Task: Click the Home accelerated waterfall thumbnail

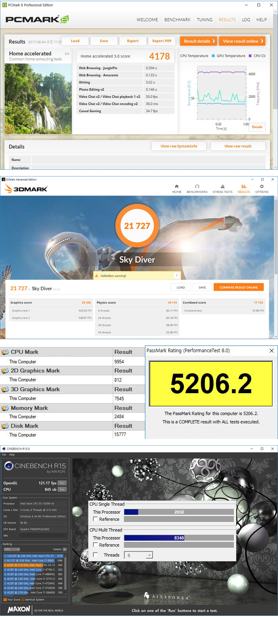Action: pos(38,98)
